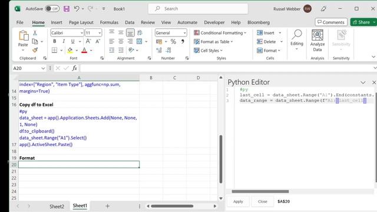Image resolution: width=377 pixels, height=212 pixels.
Task: Click the Orientation text angle icon
Action: tap(131, 50)
